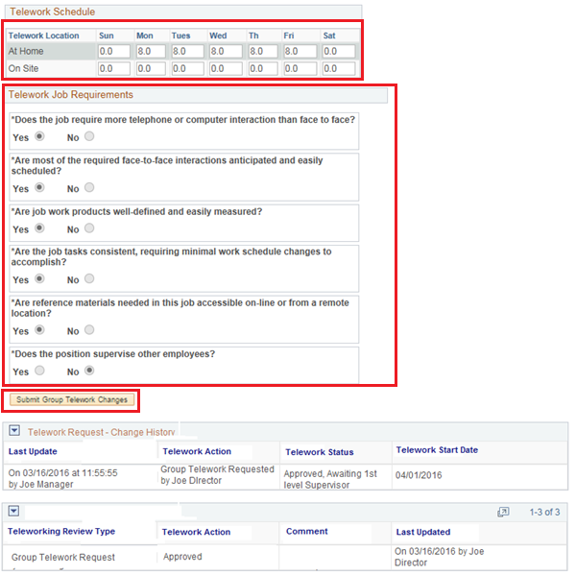This screenshot has height=575, width=576.
Task: Choose No for well-defined job work products
Action: (89, 228)
